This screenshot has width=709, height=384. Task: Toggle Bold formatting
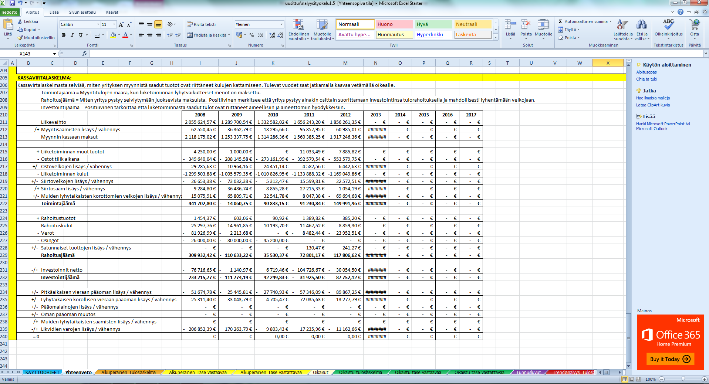click(64, 35)
